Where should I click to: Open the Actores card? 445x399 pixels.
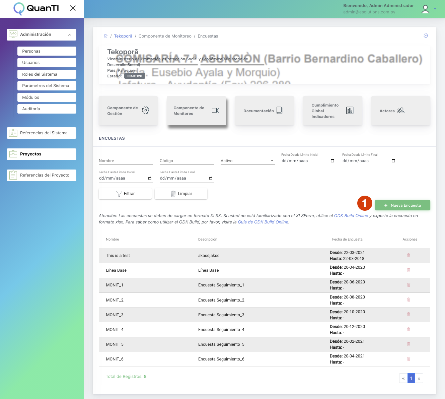(401, 111)
